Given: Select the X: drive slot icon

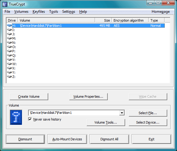Looking at the screenshot, I should pyautogui.click(x=9, y=68).
